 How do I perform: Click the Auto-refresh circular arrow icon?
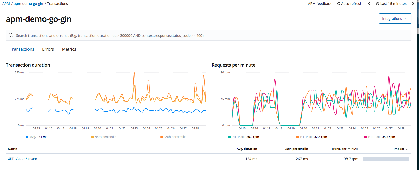pos(339,4)
